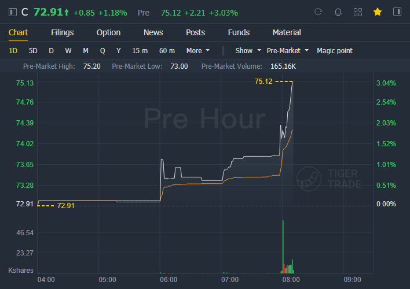The height and width of the screenshot is (289, 410).
Task: Select the W weekly timeframe
Action: coord(68,51)
